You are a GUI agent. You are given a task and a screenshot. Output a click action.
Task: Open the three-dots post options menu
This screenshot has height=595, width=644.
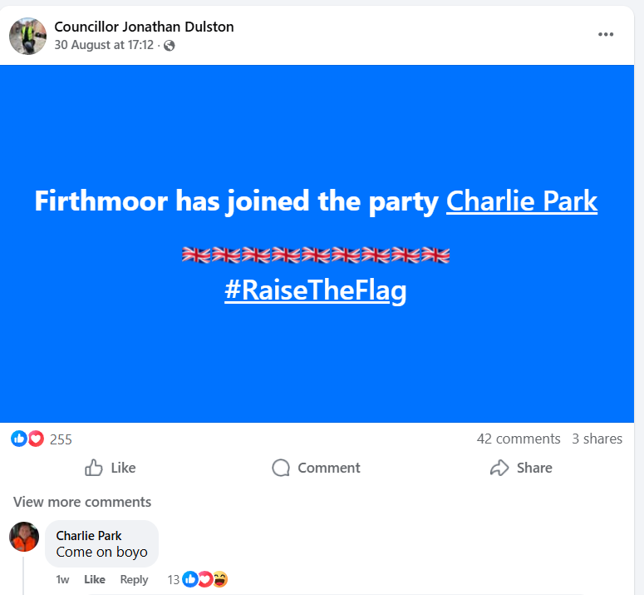(606, 34)
